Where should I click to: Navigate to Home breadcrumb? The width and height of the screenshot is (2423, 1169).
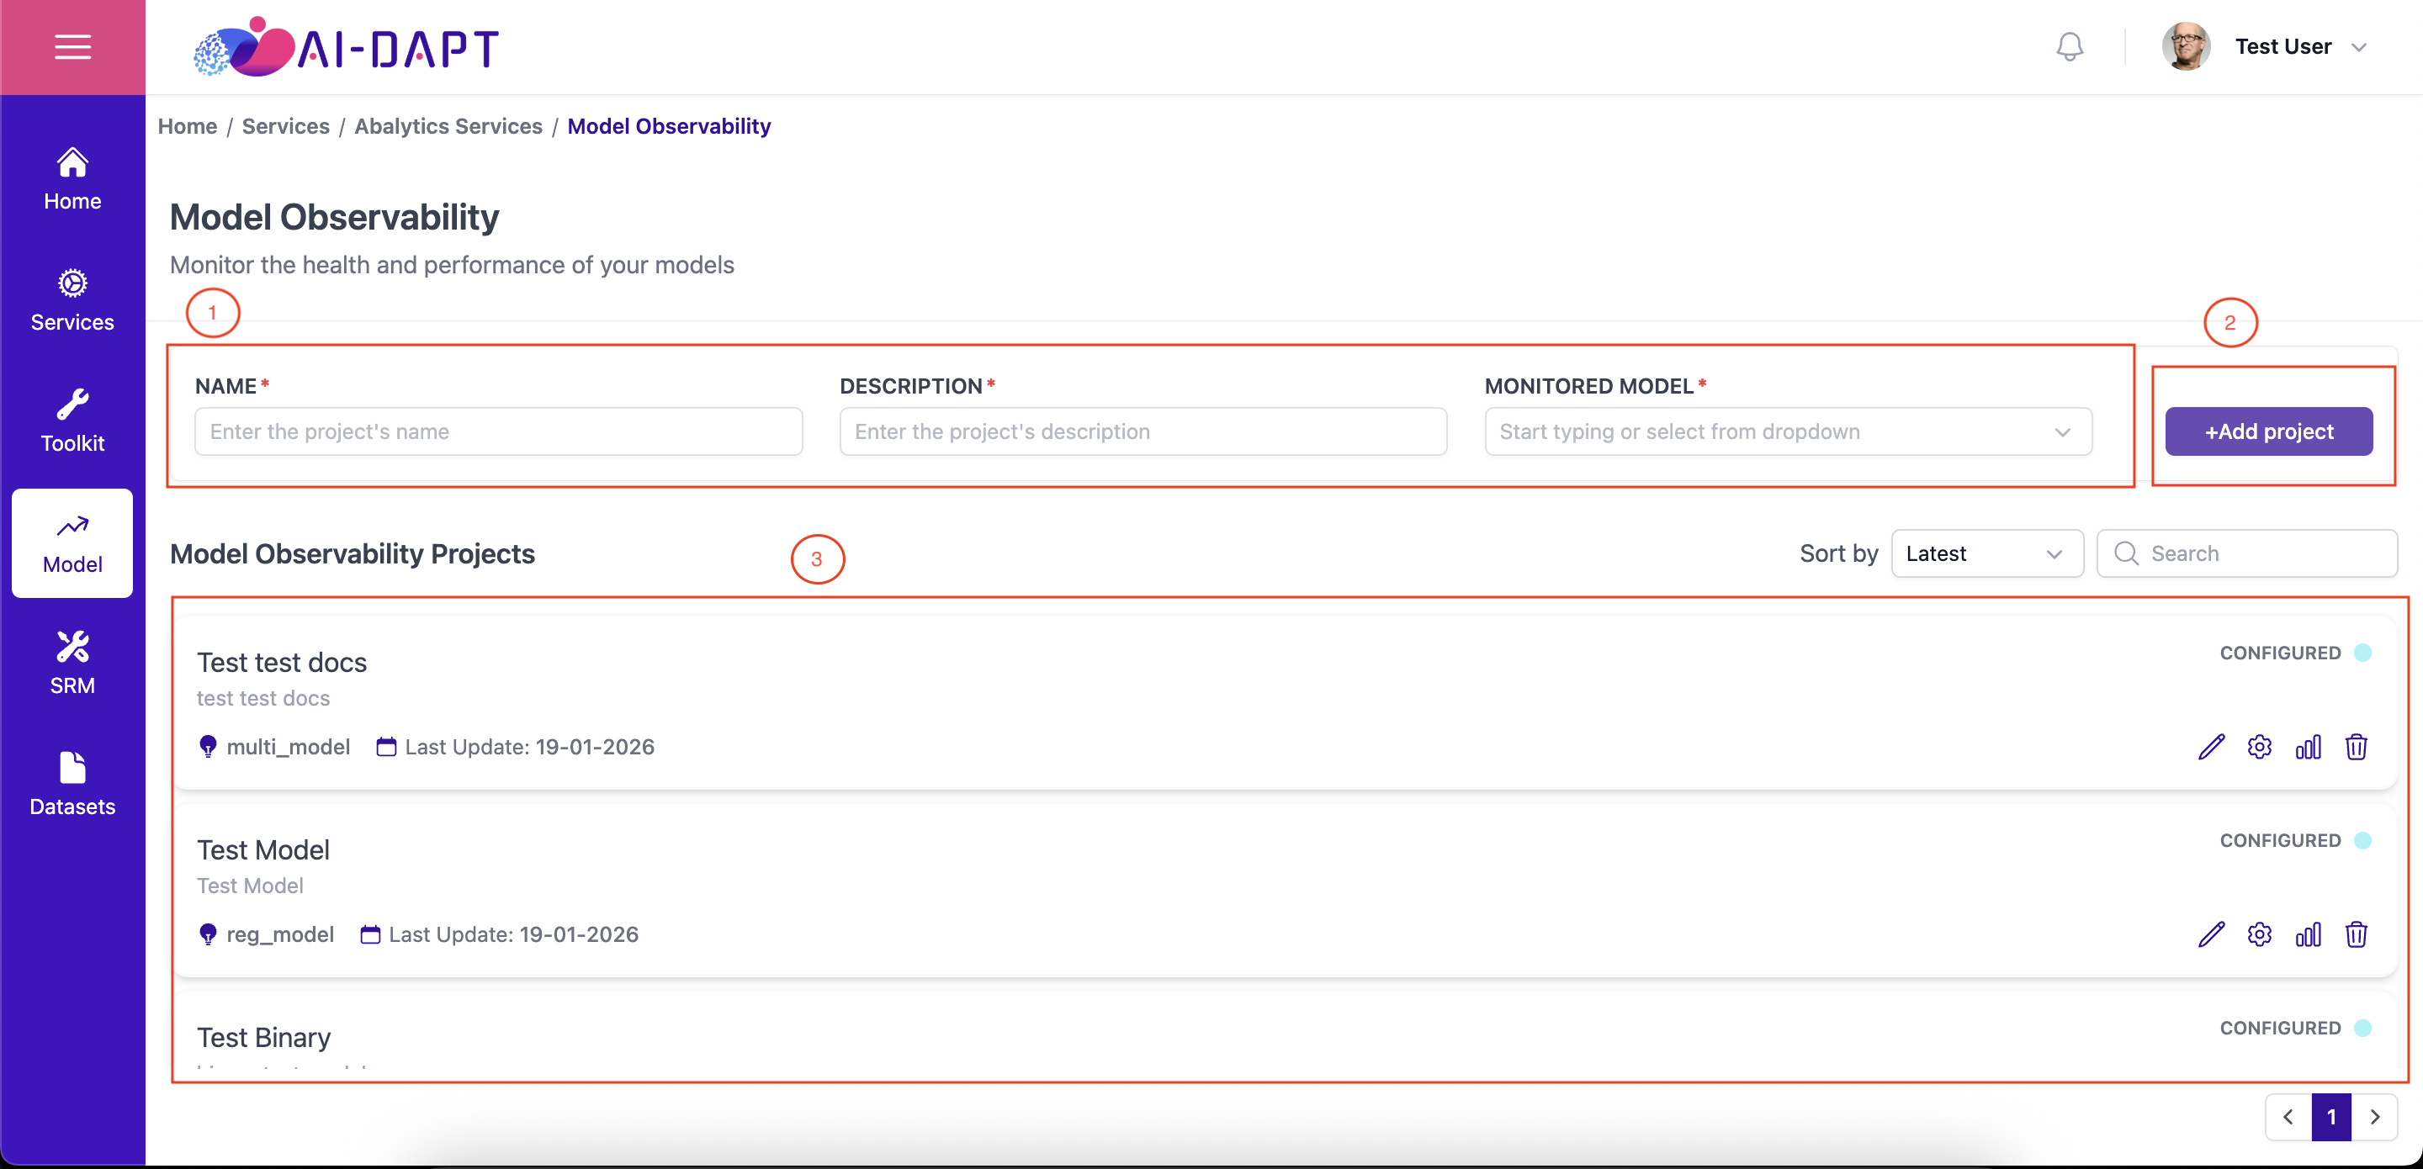pyautogui.click(x=187, y=126)
